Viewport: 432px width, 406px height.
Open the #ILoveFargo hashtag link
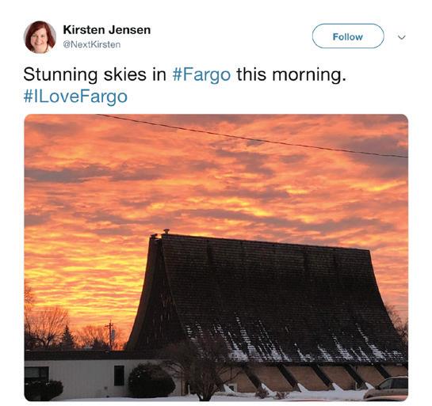click(75, 97)
